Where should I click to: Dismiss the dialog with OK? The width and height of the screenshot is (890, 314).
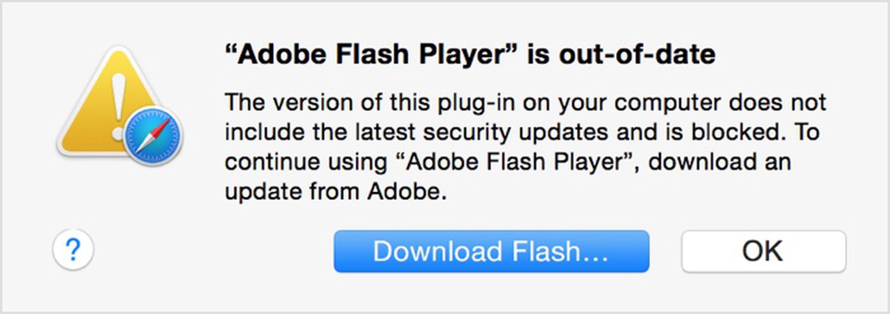763,251
